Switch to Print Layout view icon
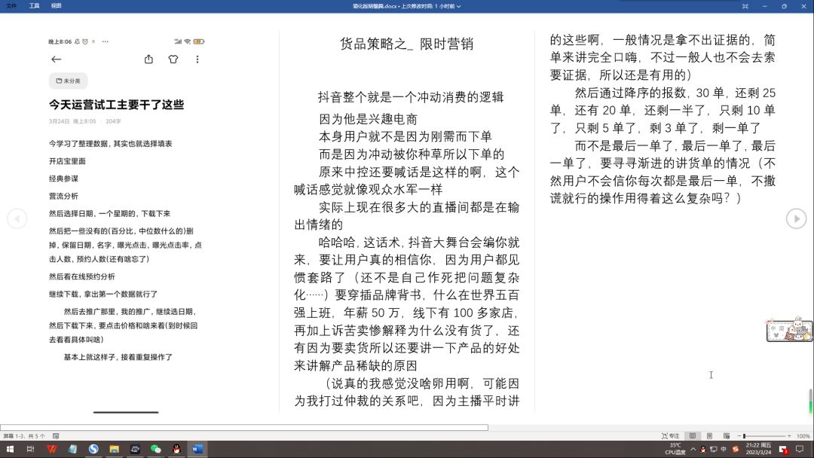Image resolution: width=814 pixels, height=458 pixels. pos(710,436)
